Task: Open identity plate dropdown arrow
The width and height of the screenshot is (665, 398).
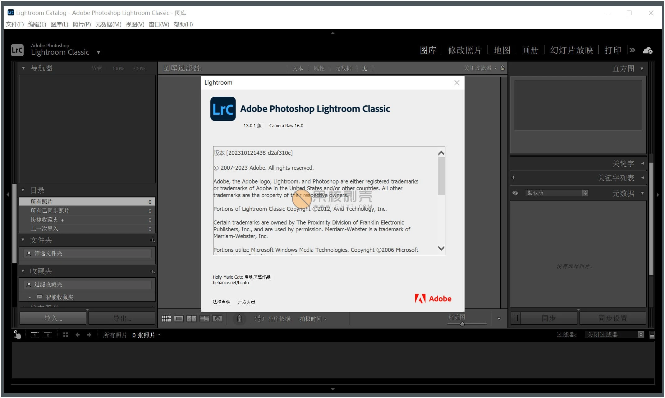Action: coord(98,52)
